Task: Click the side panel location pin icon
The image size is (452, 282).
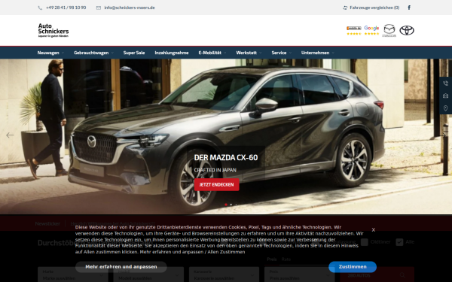Action: click(x=446, y=108)
